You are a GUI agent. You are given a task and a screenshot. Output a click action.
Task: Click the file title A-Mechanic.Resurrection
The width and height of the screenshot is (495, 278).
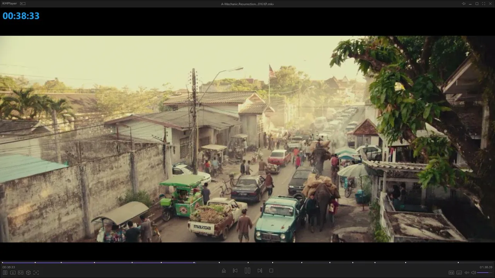(247, 4)
